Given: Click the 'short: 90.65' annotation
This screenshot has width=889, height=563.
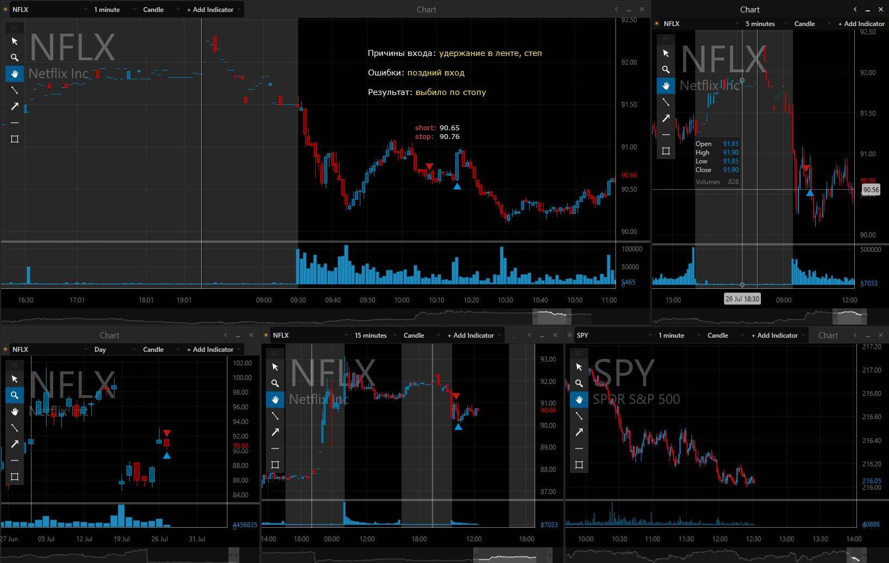Looking at the screenshot, I should (x=437, y=128).
